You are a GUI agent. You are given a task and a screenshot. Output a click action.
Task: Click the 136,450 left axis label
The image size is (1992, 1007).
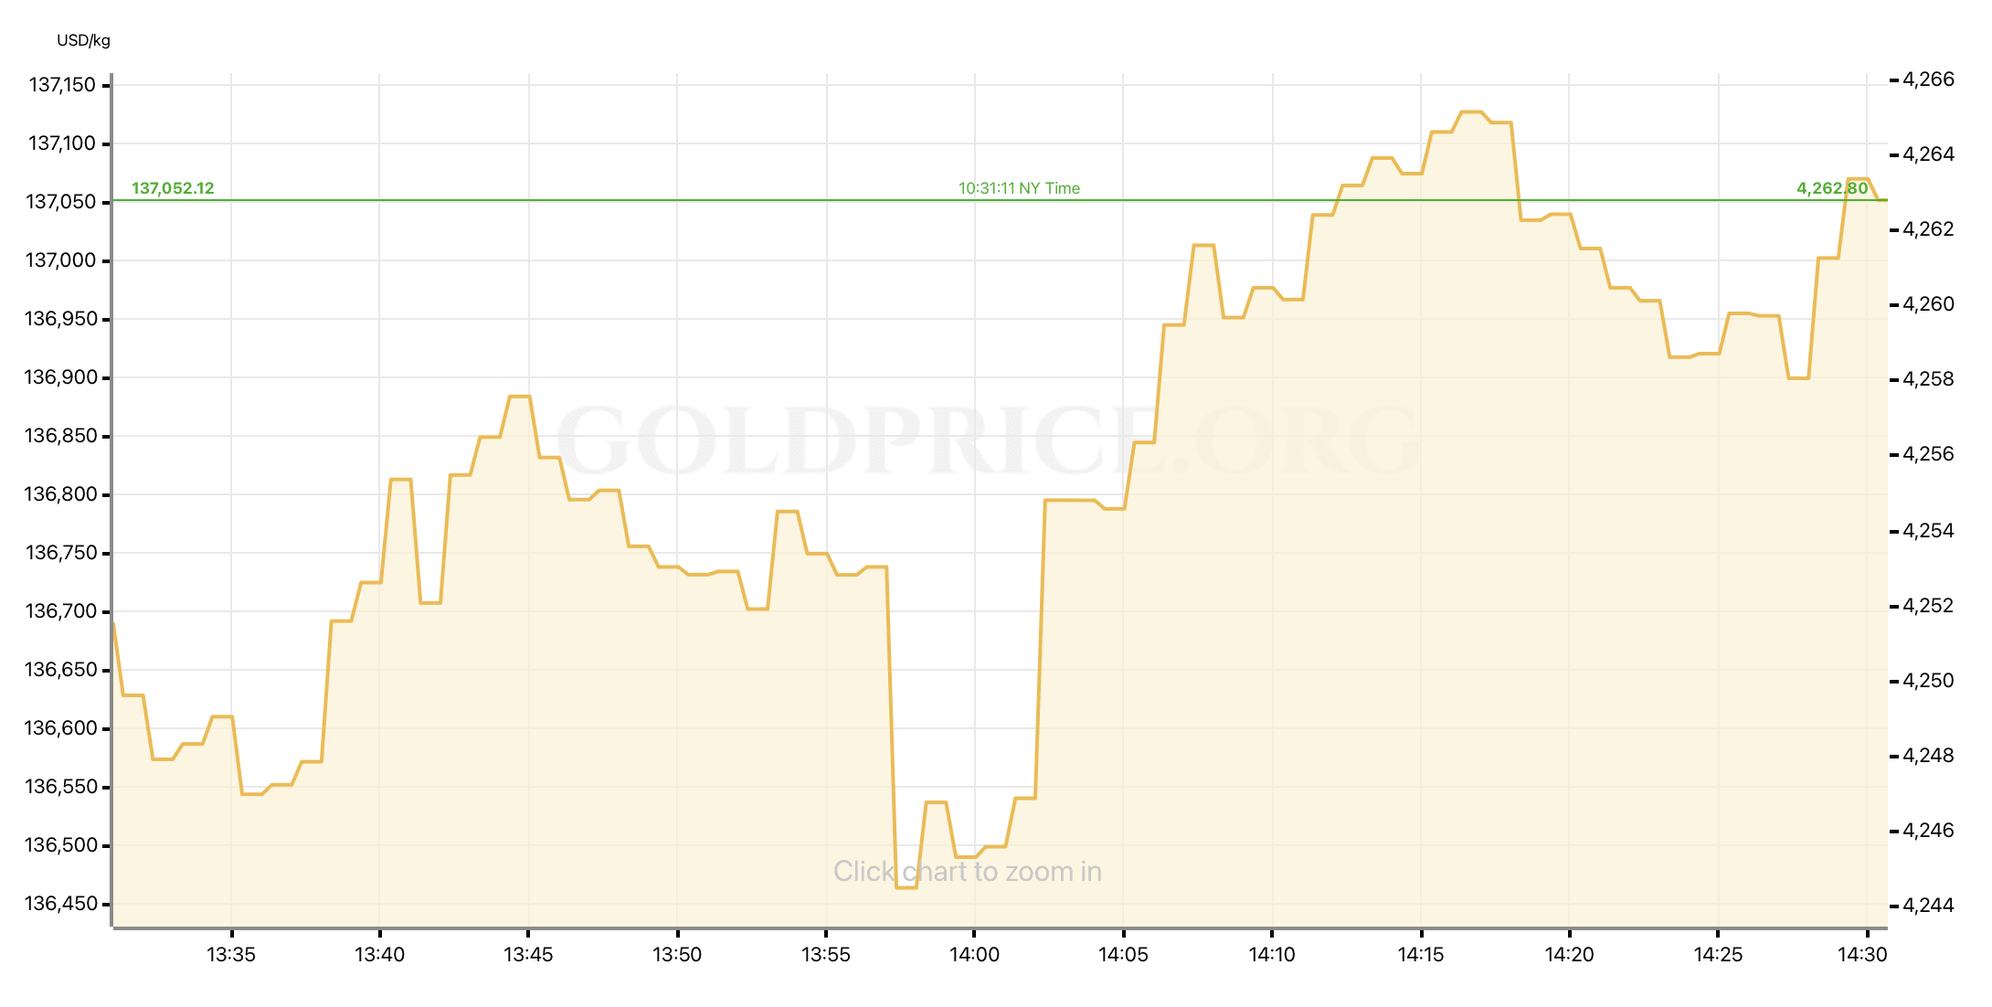coord(60,904)
